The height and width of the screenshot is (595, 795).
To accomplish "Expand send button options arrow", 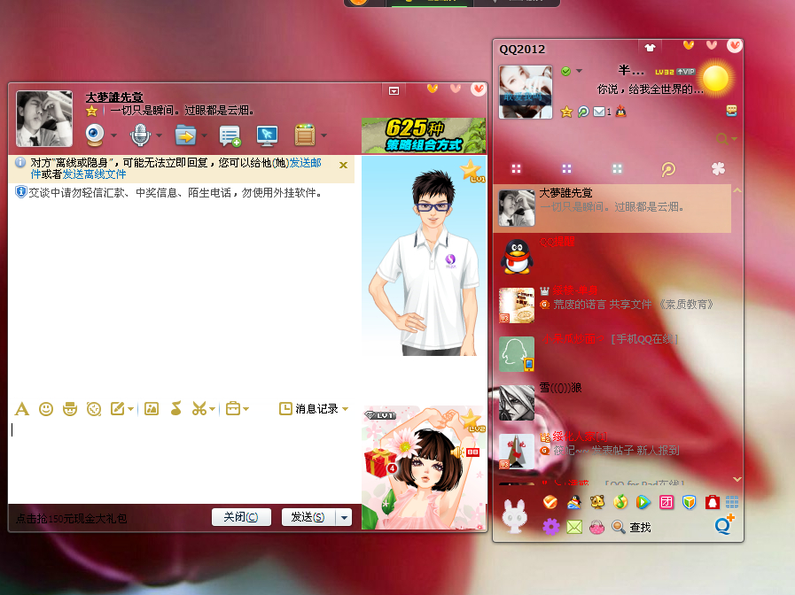I will (344, 517).
